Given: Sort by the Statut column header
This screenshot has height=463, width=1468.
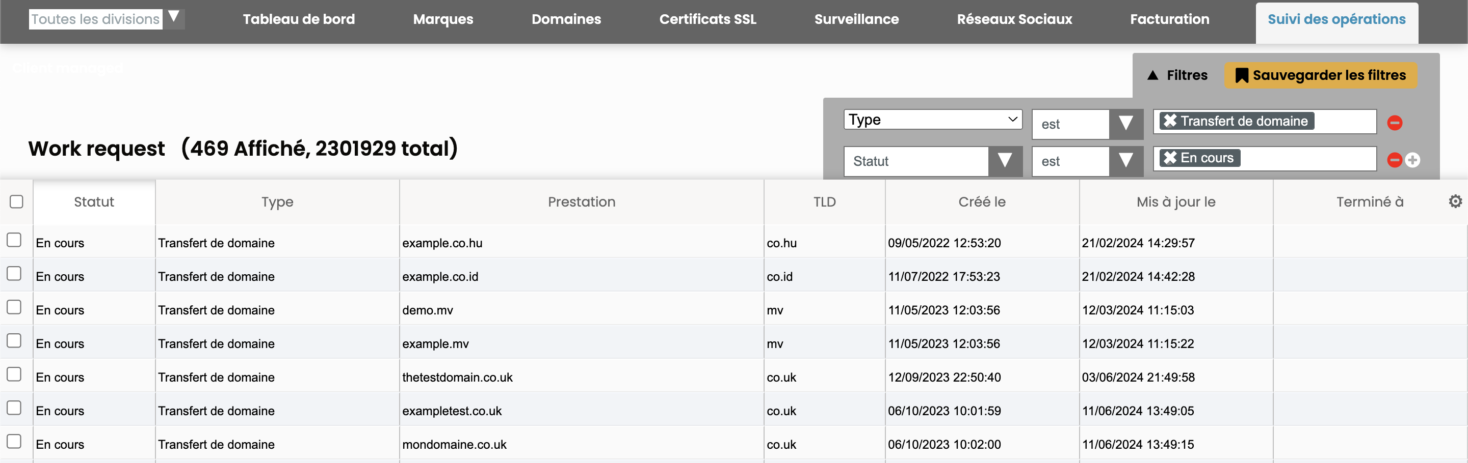Looking at the screenshot, I should click(94, 202).
